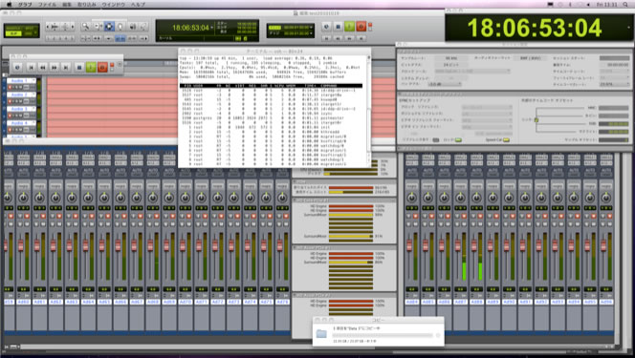The width and height of the screenshot is (635, 358).
Task: Click the Audio 2 track name
Action: click(19, 95)
